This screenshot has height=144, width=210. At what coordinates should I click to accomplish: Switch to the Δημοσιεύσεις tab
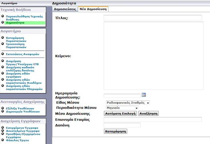coord(65,9)
